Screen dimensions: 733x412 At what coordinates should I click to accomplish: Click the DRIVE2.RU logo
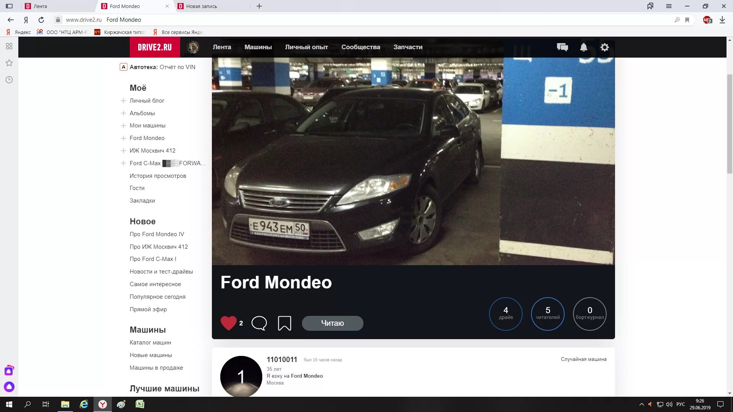(155, 47)
